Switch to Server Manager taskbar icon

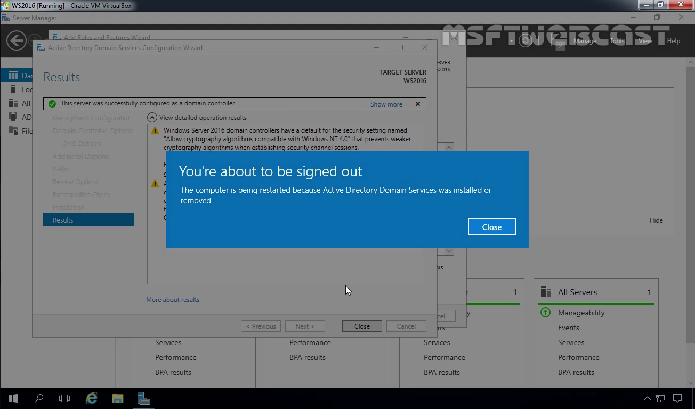143,398
